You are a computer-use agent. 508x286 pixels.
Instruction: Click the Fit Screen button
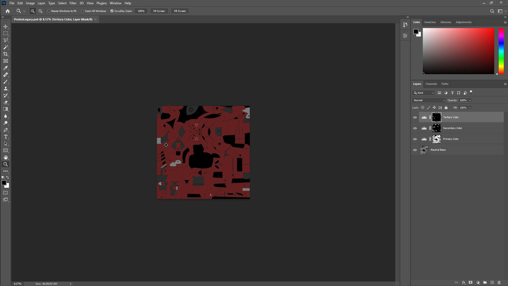pyautogui.click(x=159, y=11)
